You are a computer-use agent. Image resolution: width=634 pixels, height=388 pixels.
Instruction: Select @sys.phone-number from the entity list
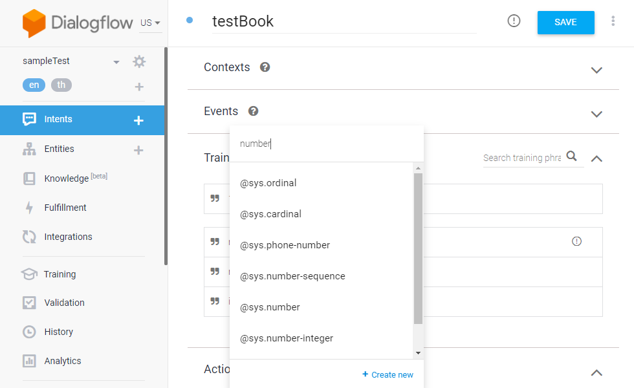pos(285,245)
